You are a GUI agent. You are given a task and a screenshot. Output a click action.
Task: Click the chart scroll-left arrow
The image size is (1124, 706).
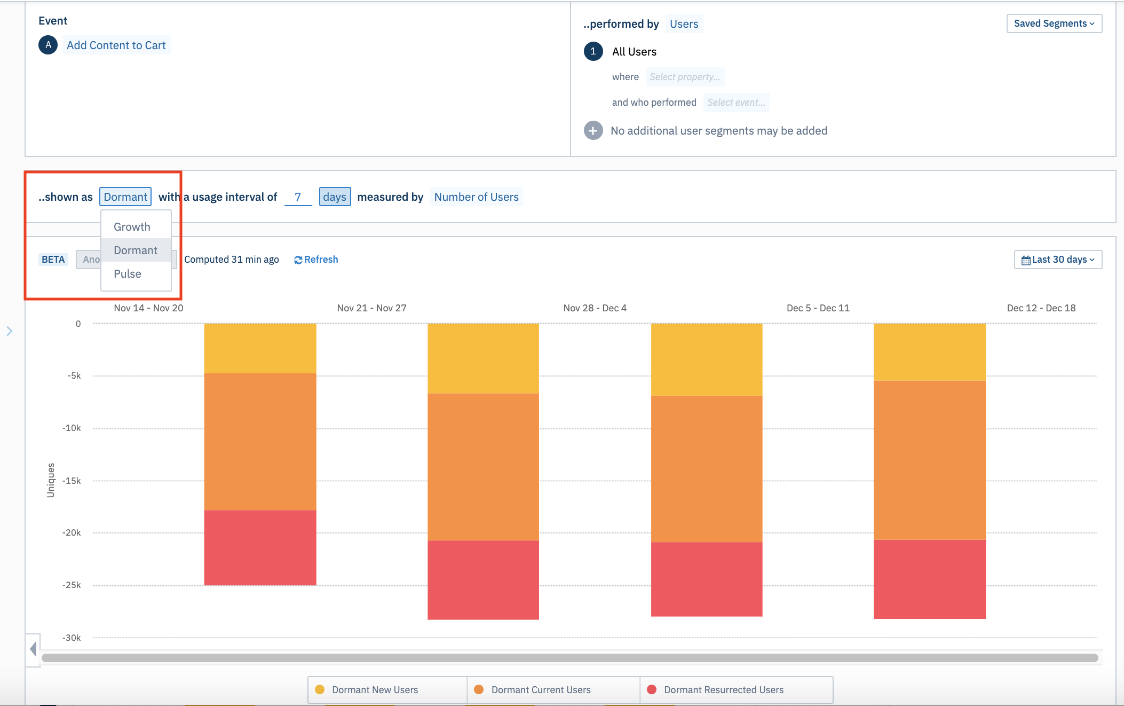(x=34, y=649)
